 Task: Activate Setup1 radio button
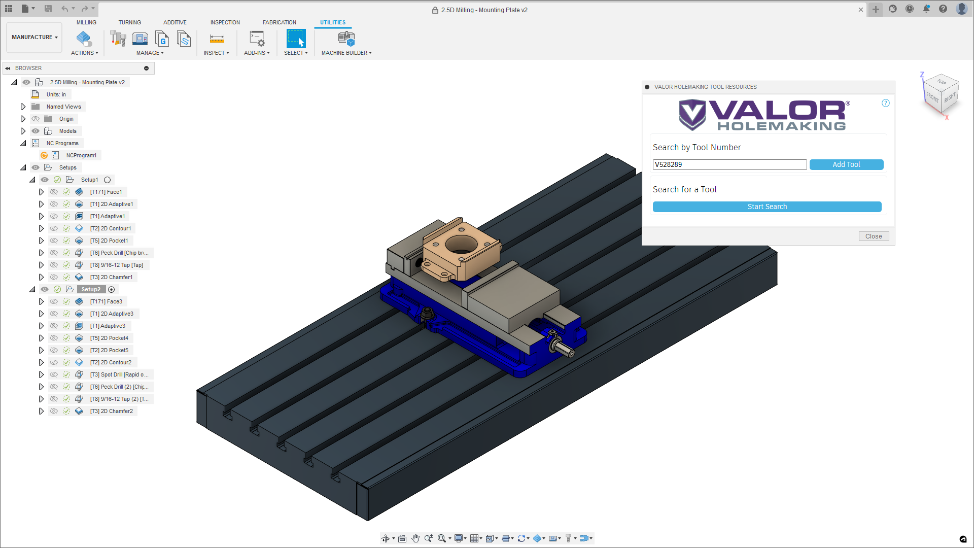(x=107, y=180)
